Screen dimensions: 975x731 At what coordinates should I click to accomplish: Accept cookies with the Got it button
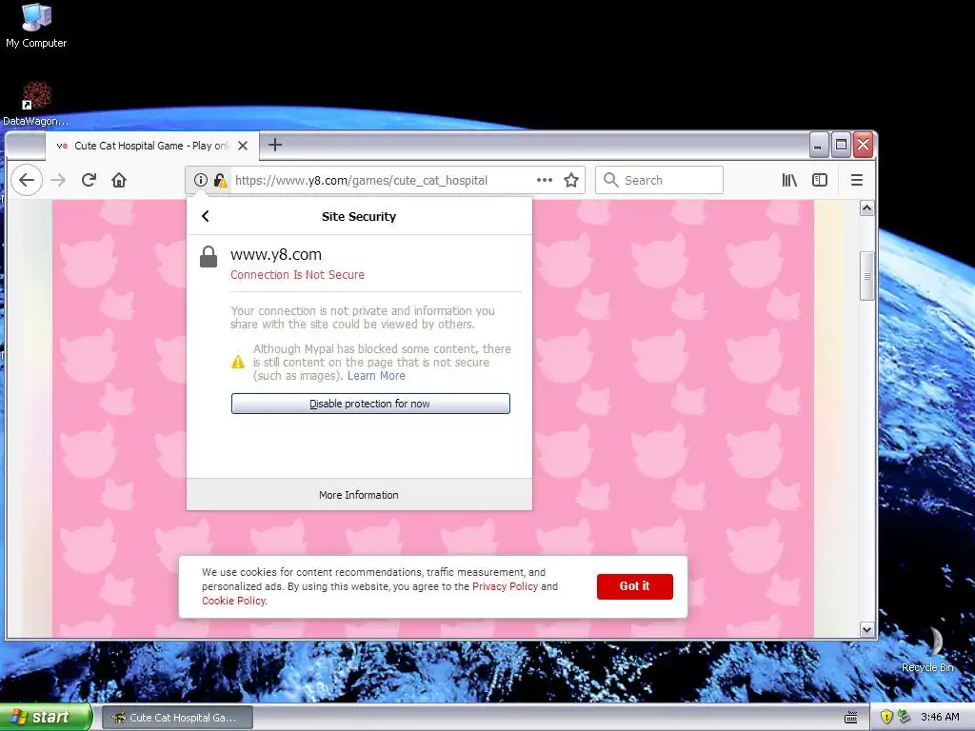click(x=634, y=586)
